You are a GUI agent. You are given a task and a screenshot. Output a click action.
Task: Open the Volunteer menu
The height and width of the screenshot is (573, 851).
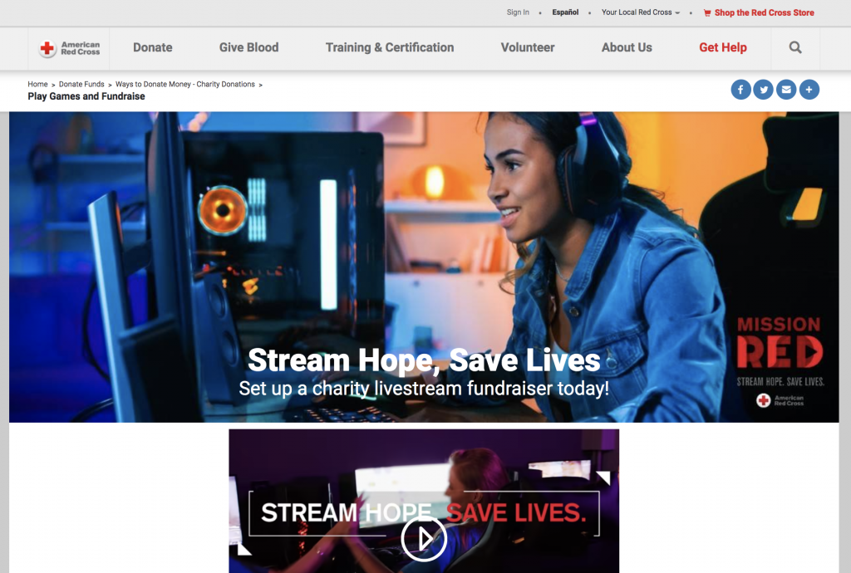click(x=528, y=47)
